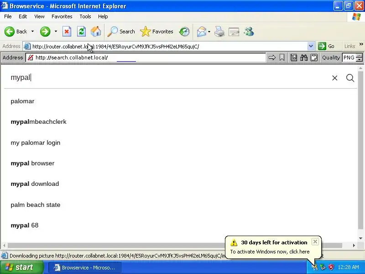Click the IE address bar URL field
365x274 pixels.
click(169, 47)
